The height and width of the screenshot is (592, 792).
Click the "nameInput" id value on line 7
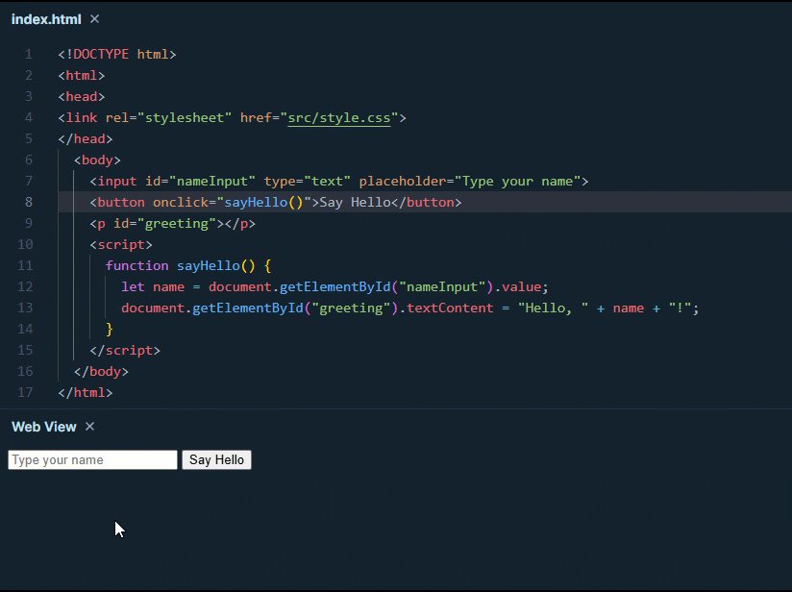[x=212, y=182]
